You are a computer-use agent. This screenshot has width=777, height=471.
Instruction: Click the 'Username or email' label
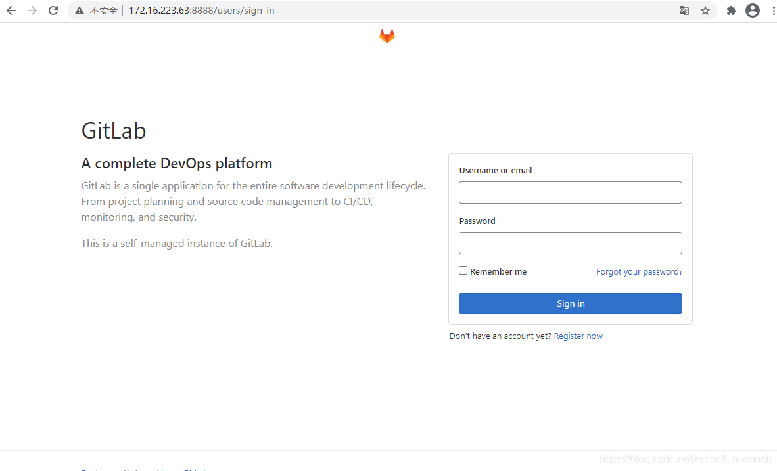click(496, 170)
